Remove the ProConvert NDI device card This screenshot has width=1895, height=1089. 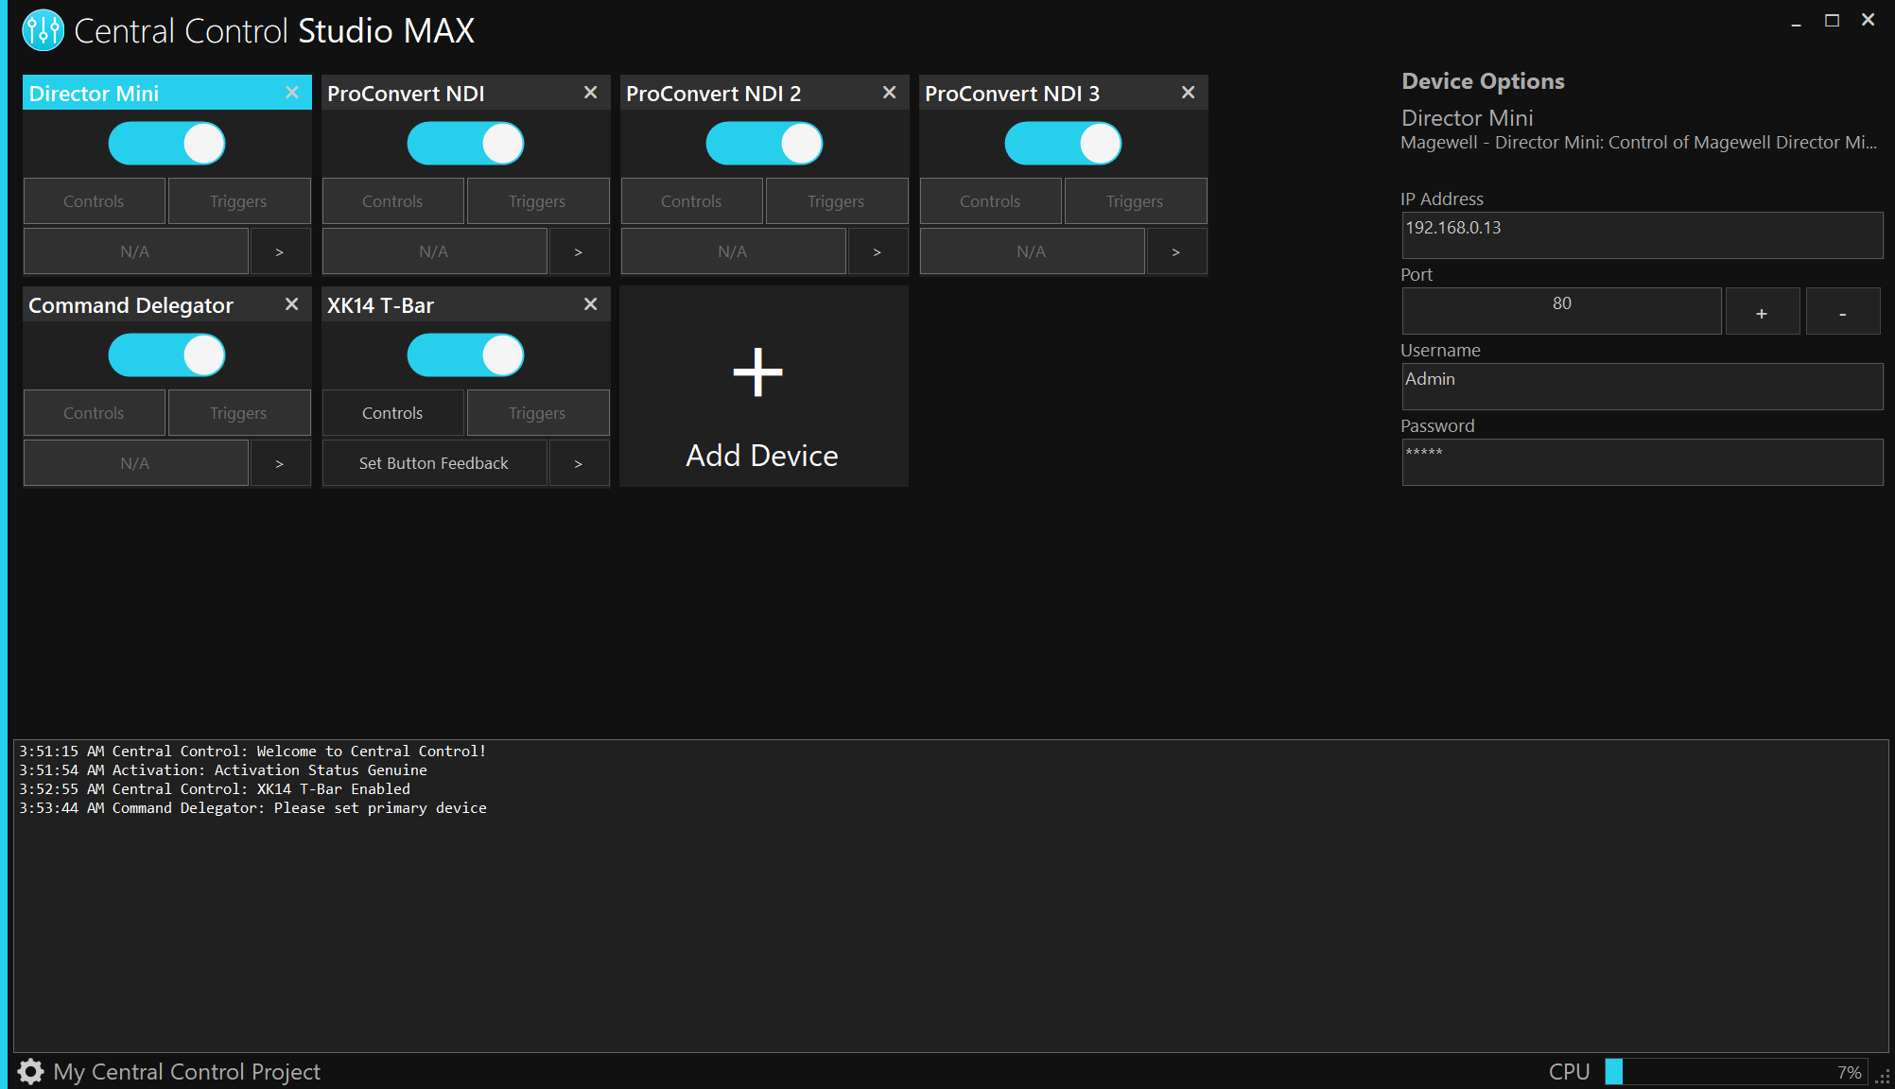point(591,93)
